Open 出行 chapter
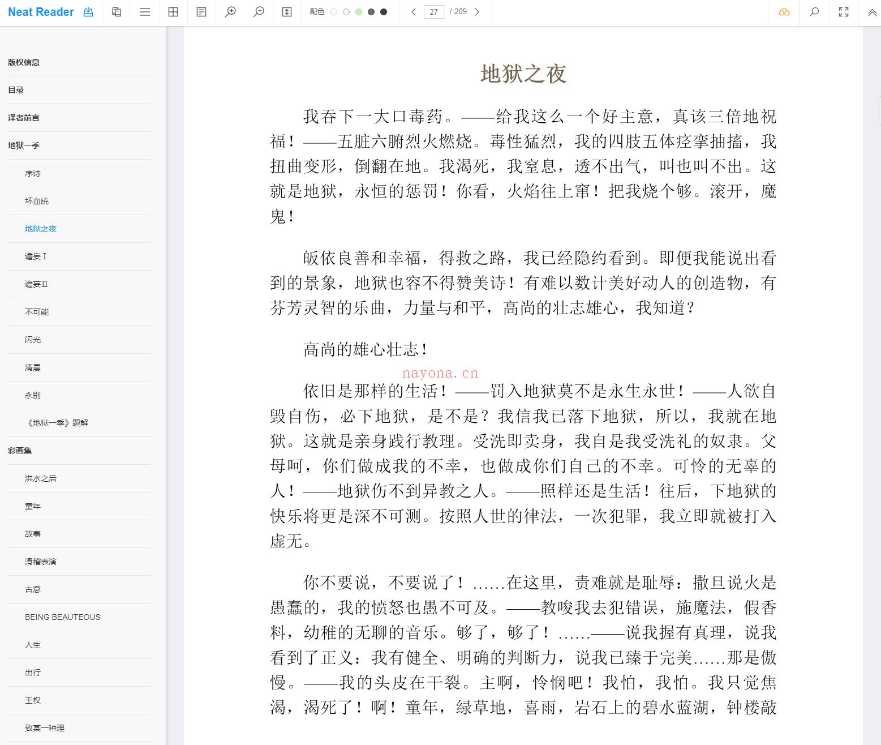Viewport: 881px width, 745px height. point(33,673)
